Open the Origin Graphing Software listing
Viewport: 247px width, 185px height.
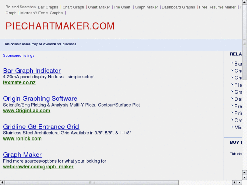[x=40, y=98]
